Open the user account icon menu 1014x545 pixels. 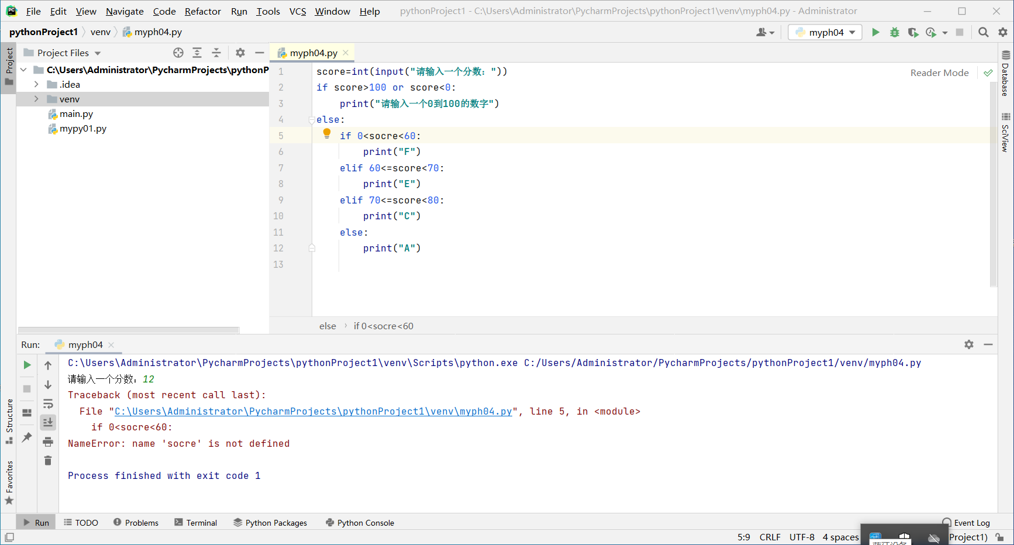pos(765,32)
